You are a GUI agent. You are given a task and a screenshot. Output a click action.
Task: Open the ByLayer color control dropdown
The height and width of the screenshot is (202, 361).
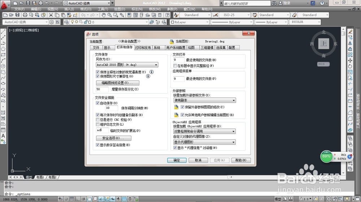[190, 22]
